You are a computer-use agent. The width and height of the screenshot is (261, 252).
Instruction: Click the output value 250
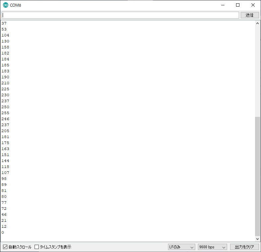pos(5,107)
